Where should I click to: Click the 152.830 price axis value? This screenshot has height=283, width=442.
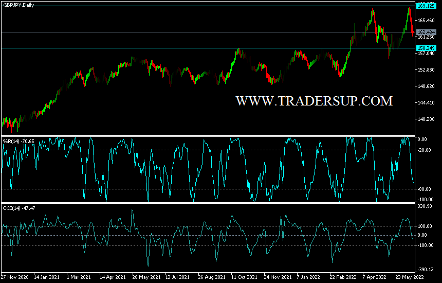426,69
